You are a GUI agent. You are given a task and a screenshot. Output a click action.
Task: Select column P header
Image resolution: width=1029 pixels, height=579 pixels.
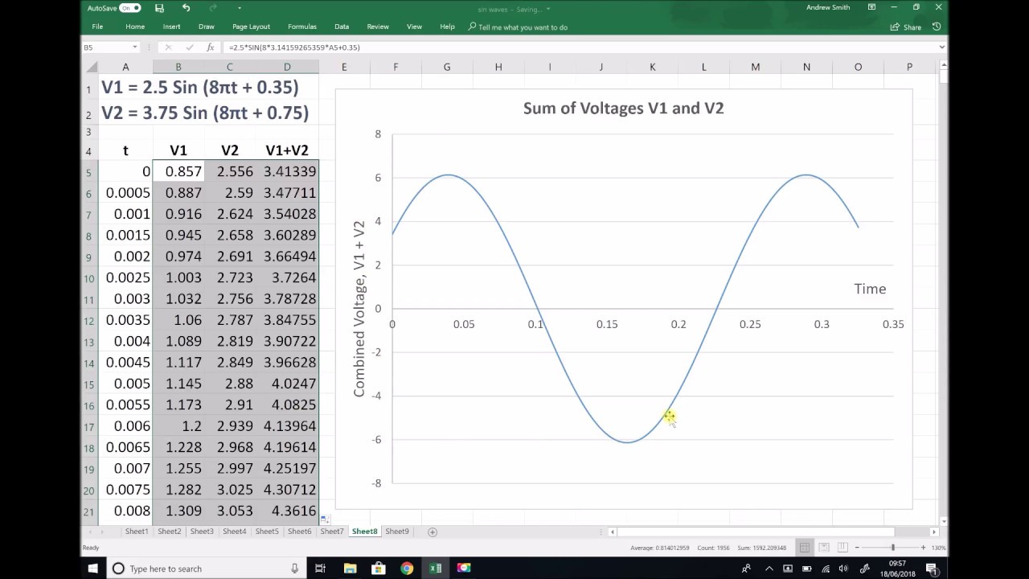[909, 67]
